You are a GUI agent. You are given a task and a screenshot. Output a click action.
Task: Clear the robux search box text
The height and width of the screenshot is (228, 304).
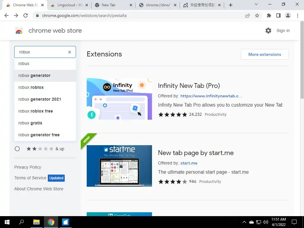69,52
